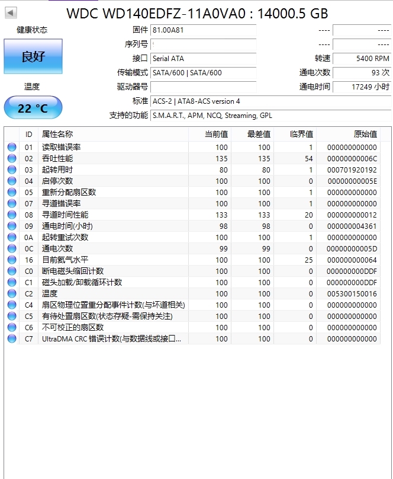Select the status circle for 启停次数

tap(12, 181)
